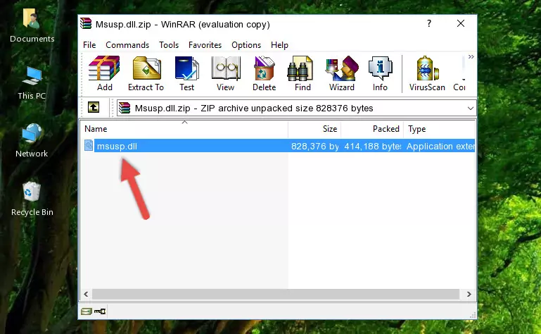Viewport: 541px width, 334px height.
Task: Click the Delete toolbar icon
Action: [x=264, y=74]
